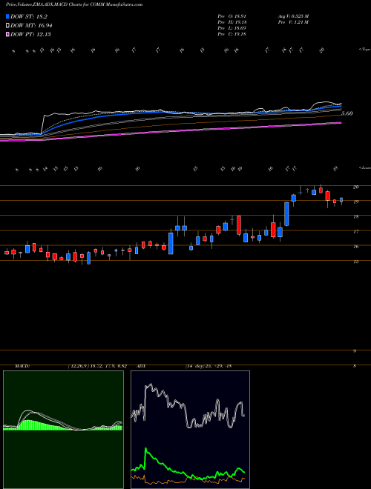The image size is (371, 489).
Task: Click the tall blue candle rising to 19
Action: [x=286, y=213]
